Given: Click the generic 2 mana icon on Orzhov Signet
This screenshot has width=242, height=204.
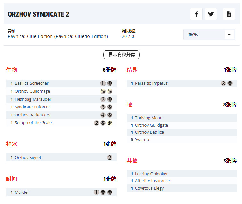Looking at the screenshot, I should point(110,158).
